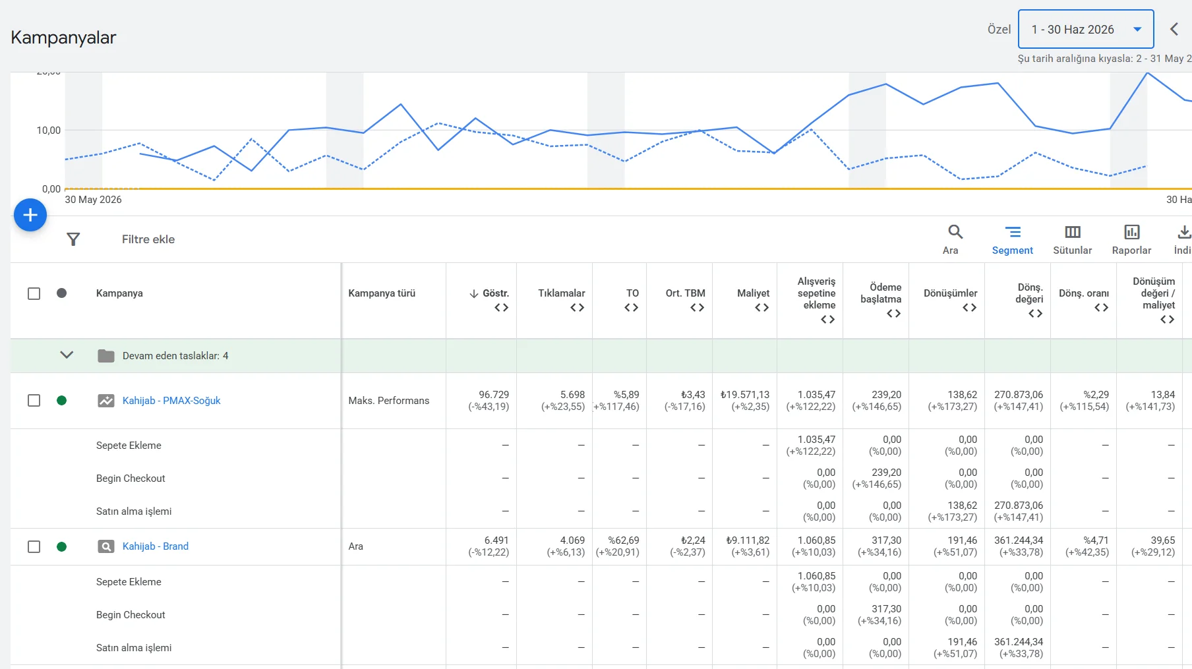Sort by Kampanya column header
The height and width of the screenshot is (669, 1192).
(x=119, y=293)
